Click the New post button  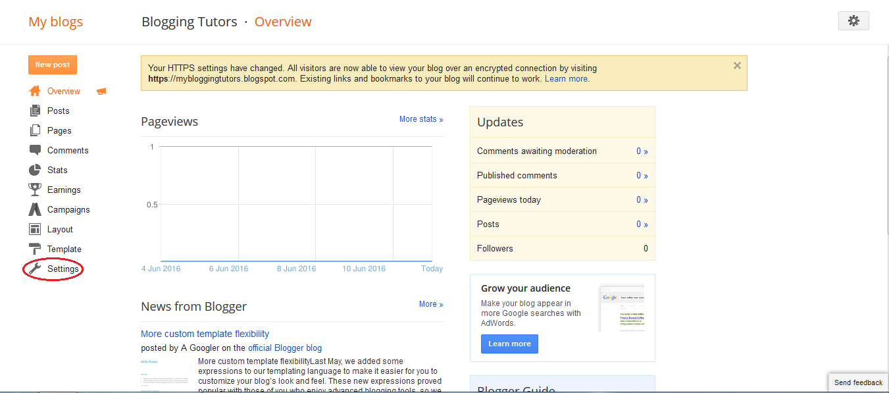pos(53,65)
